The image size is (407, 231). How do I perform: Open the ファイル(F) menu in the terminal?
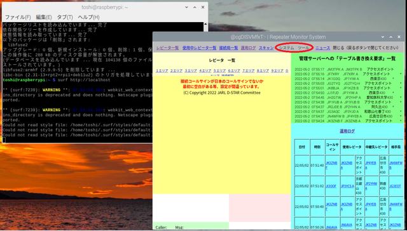[18, 17]
